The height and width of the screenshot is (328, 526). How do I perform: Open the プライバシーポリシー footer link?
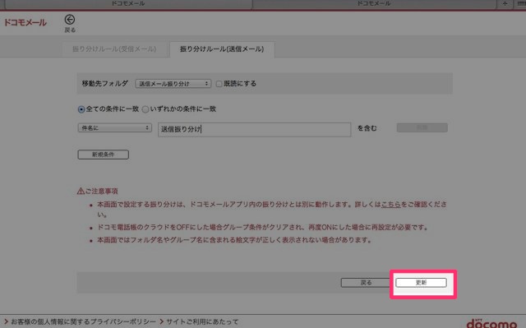click(x=83, y=321)
